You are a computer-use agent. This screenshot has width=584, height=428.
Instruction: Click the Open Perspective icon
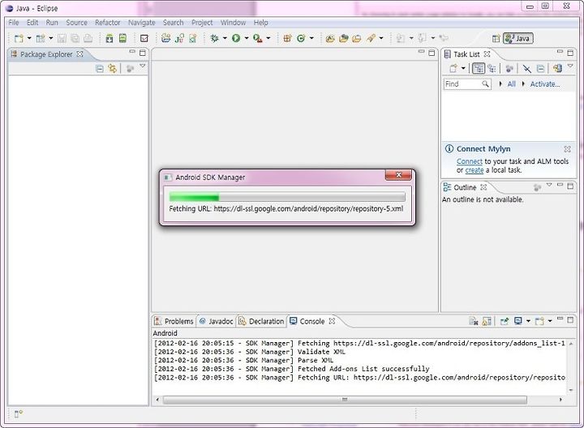(x=496, y=38)
